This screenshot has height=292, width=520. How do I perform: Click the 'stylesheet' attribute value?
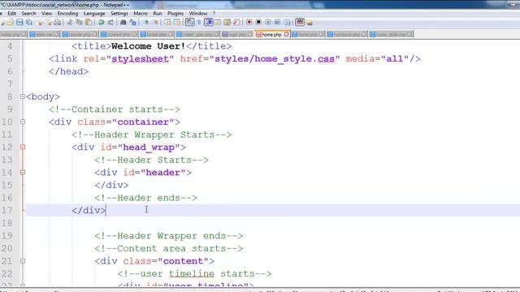141,59
